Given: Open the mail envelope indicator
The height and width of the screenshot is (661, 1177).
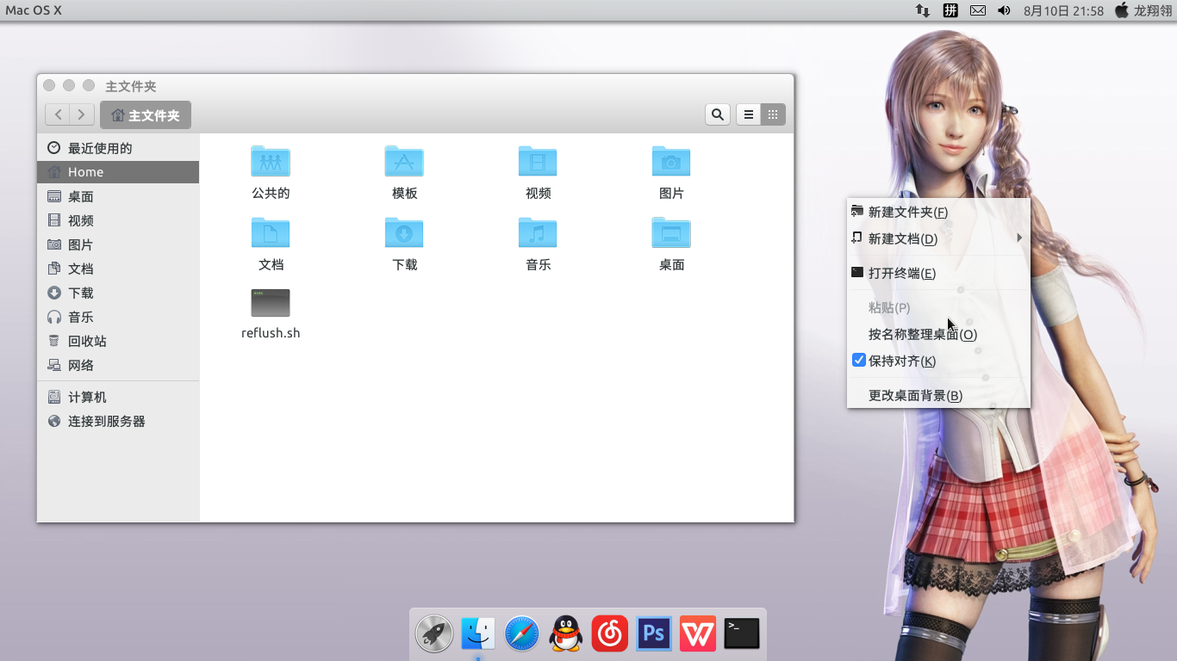Looking at the screenshot, I should coord(978,10).
